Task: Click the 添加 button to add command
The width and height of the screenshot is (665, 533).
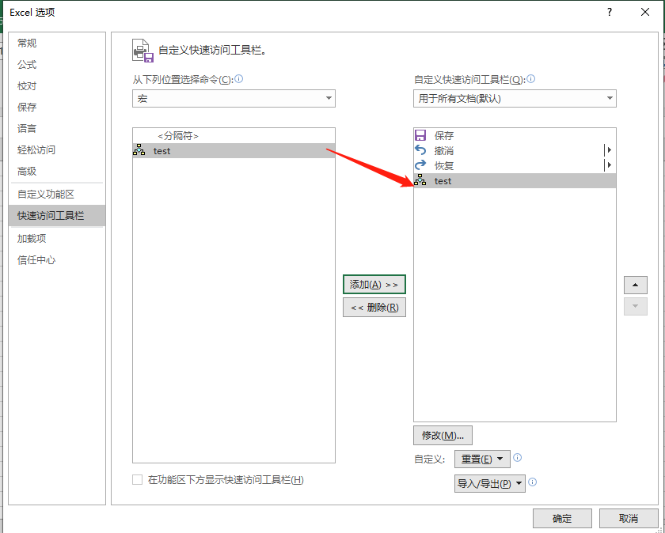Action: 374,285
